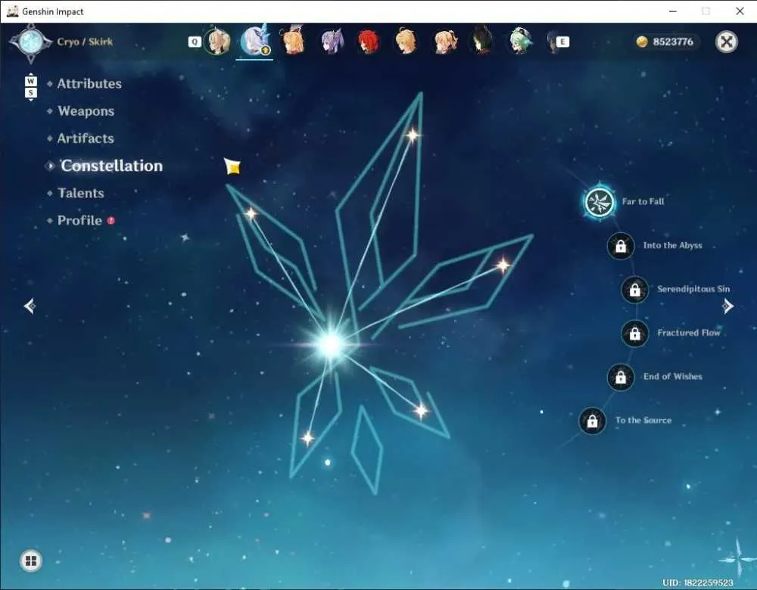
Task: Select the dark-haired portrait under the E key
Action: tap(553, 42)
